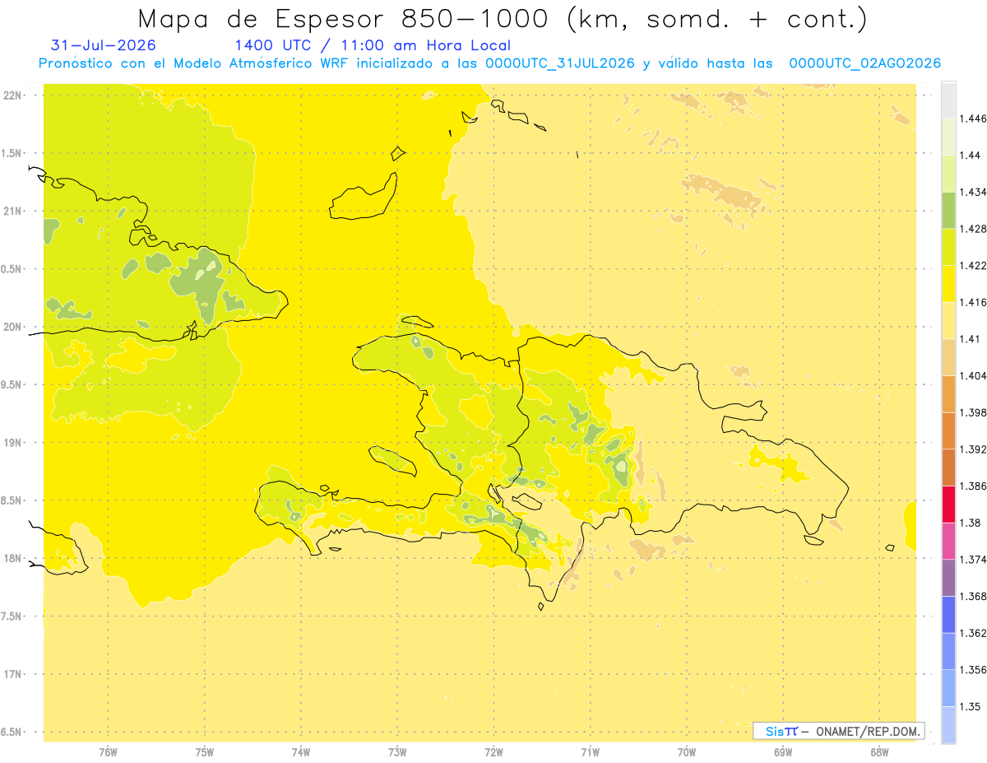Click the legend value 1.374
Image resolution: width=987 pixels, height=763 pixels.
coord(973,559)
